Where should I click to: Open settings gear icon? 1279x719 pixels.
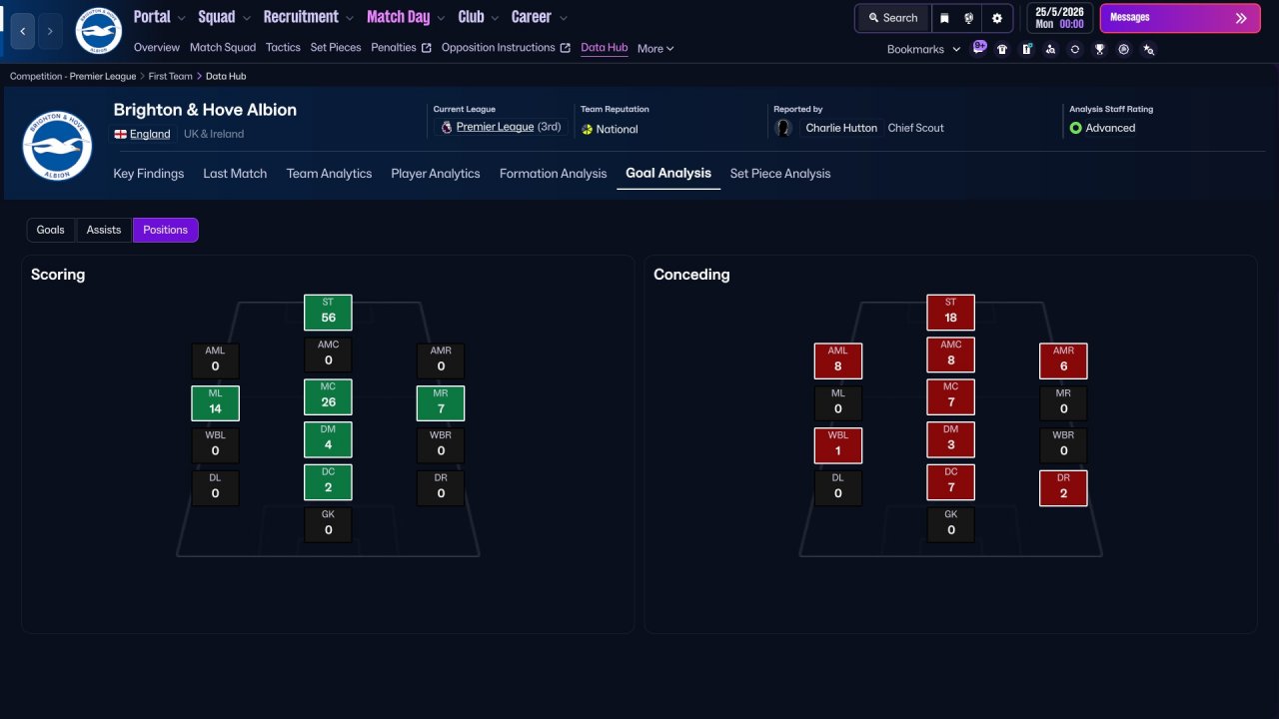(997, 18)
